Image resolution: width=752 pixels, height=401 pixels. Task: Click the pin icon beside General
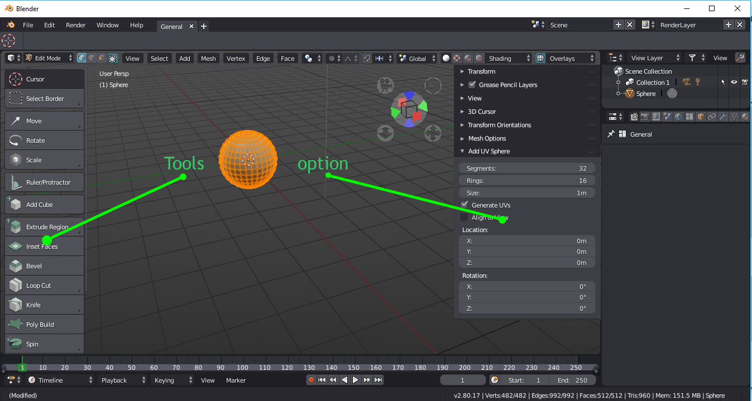tap(611, 134)
